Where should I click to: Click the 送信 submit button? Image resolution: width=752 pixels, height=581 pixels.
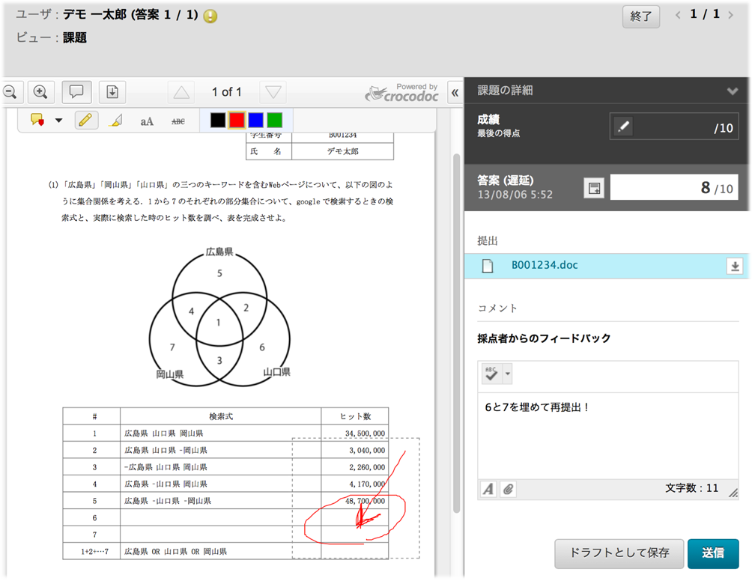click(x=712, y=553)
